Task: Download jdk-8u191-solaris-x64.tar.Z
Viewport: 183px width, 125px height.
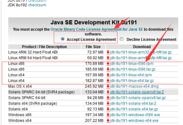Action: 133,103
